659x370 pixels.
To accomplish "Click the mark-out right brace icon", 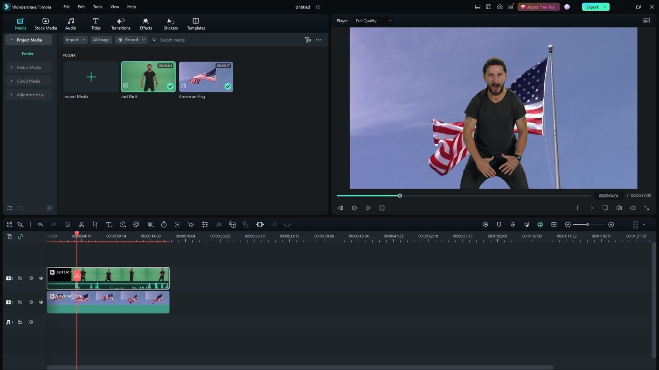I will pos(592,208).
